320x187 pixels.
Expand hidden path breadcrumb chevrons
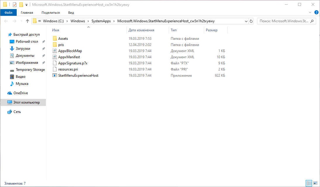tap(40, 21)
